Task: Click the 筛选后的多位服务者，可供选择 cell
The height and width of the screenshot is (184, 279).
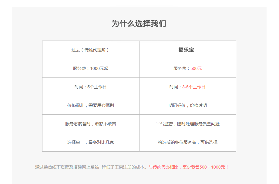Action: pyautogui.click(x=188, y=142)
